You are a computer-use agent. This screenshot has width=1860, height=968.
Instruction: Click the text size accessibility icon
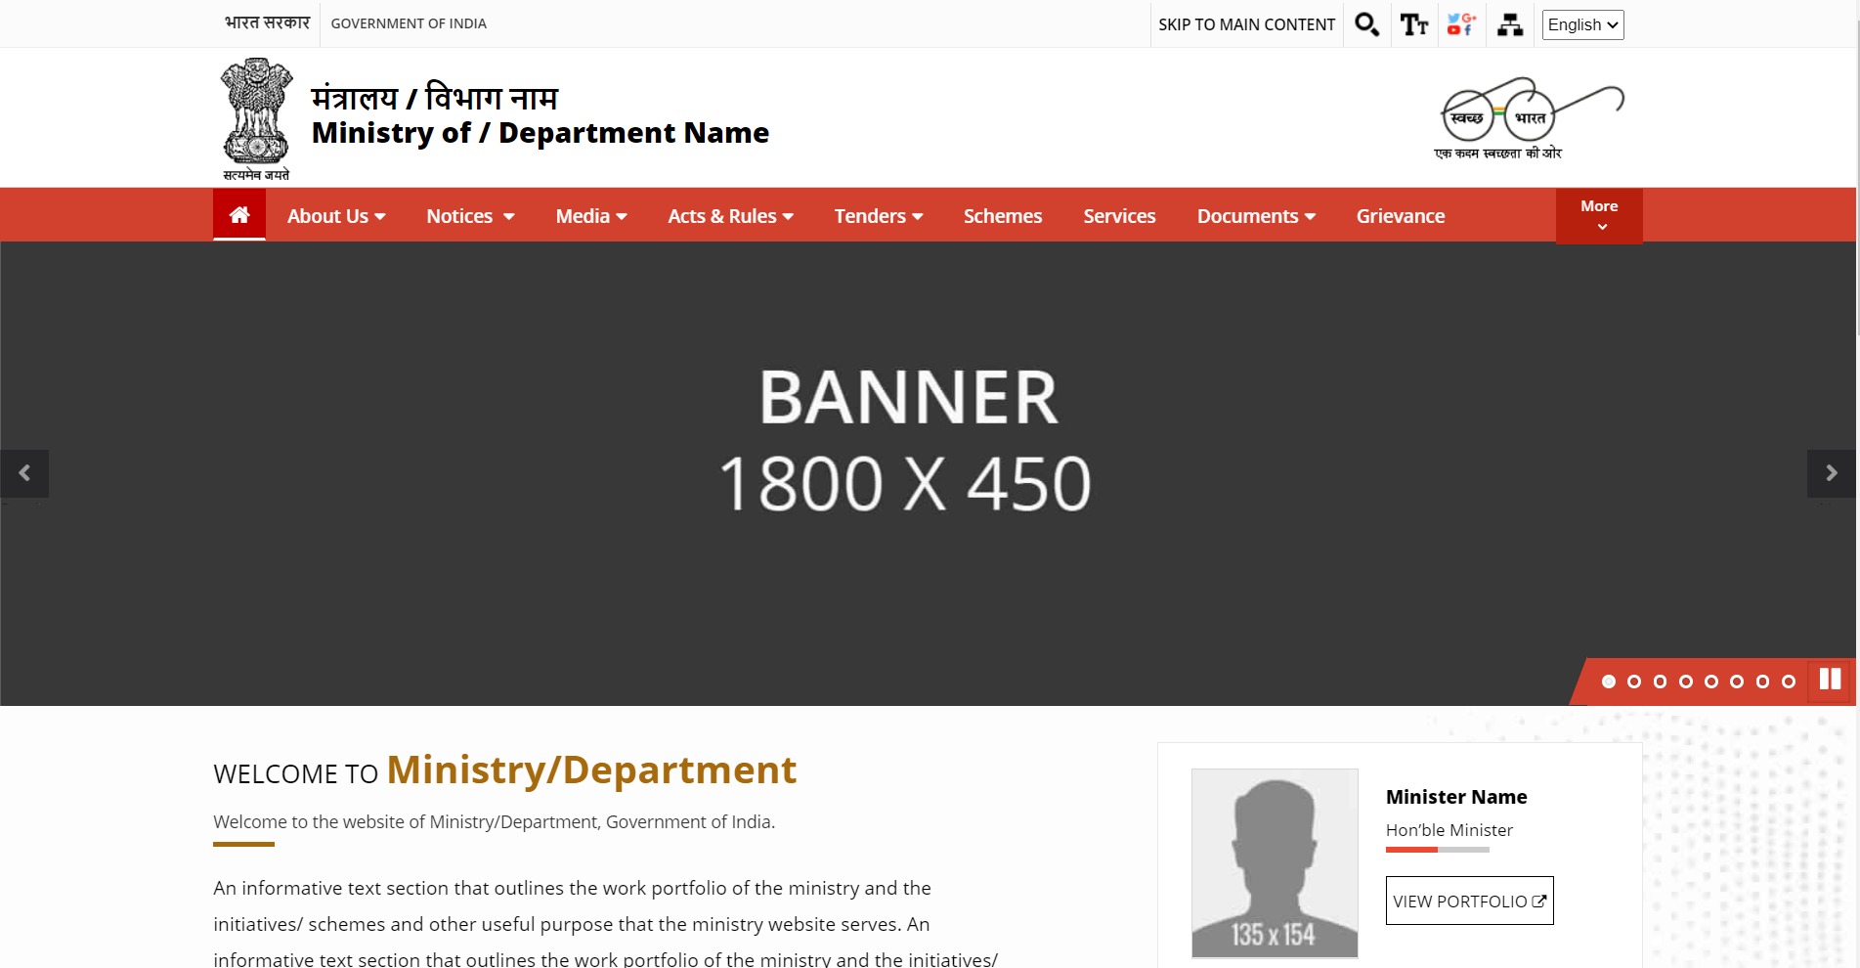point(1413,24)
